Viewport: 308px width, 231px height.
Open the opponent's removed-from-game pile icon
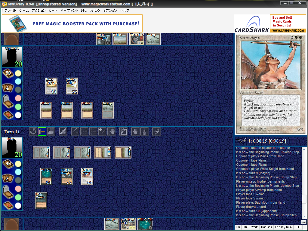pyautogui.click(x=8, y=115)
